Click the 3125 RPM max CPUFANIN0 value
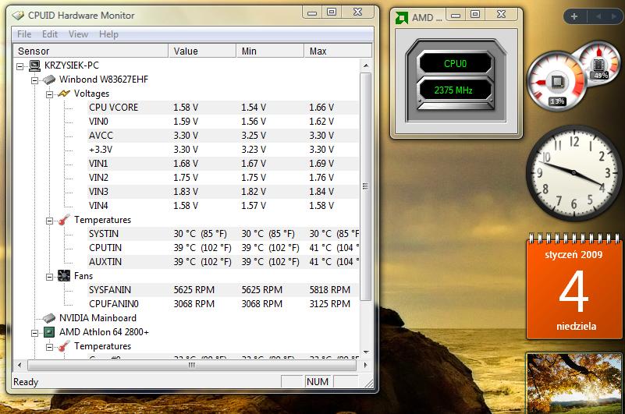 pos(329,304)
